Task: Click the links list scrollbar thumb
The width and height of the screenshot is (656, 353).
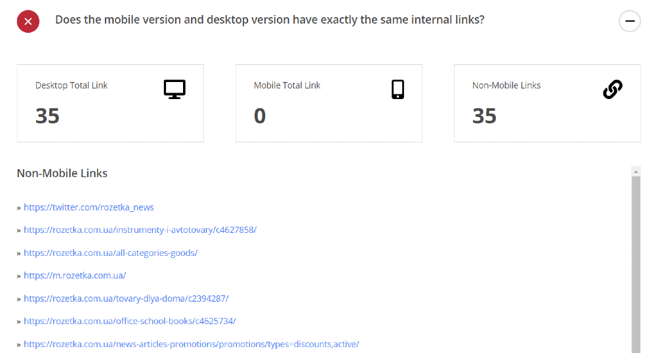Action: coord(636,262)
